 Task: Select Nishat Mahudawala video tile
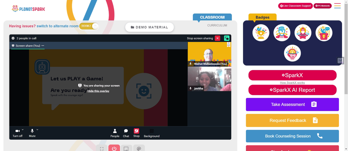pyautogui.click(x=209, y=54)
